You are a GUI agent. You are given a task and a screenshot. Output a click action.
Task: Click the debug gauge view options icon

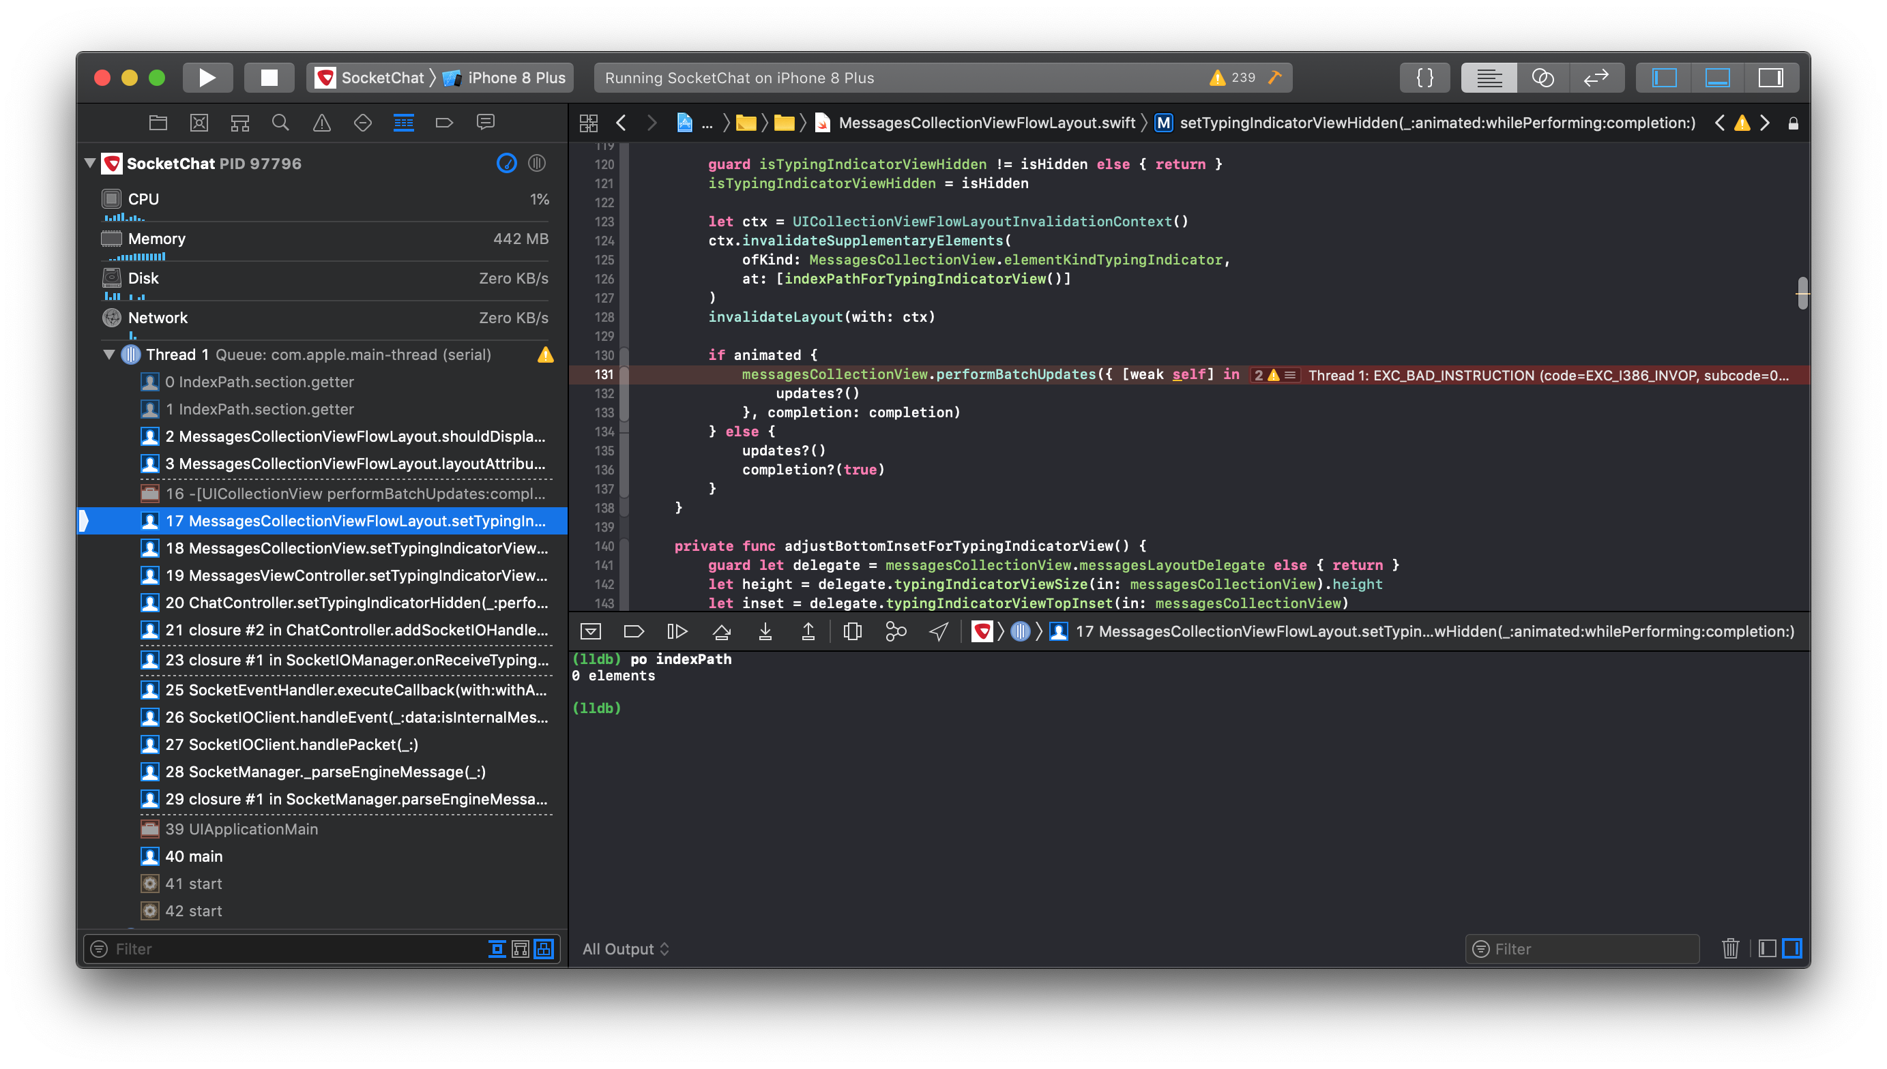click(x=507, y=163)
